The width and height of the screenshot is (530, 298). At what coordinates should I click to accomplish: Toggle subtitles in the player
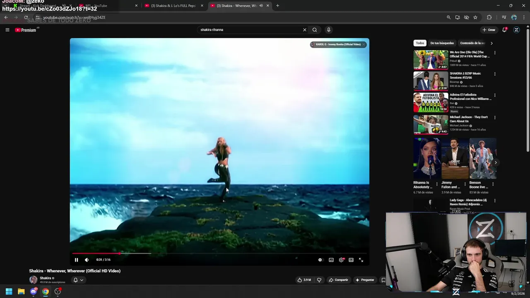coord(331,260)
